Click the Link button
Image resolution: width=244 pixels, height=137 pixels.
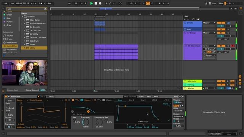pos(5,3)
